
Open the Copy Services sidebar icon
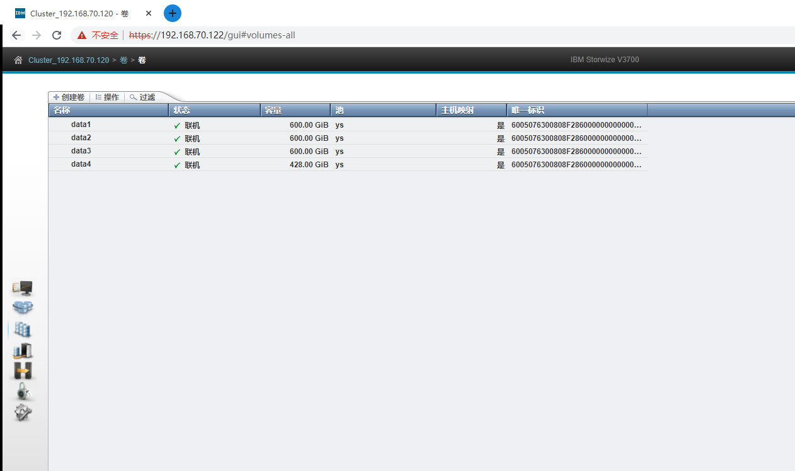click(x=23, y=371)
